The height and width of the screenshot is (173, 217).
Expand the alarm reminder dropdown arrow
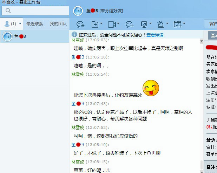(x=167, y=23)
